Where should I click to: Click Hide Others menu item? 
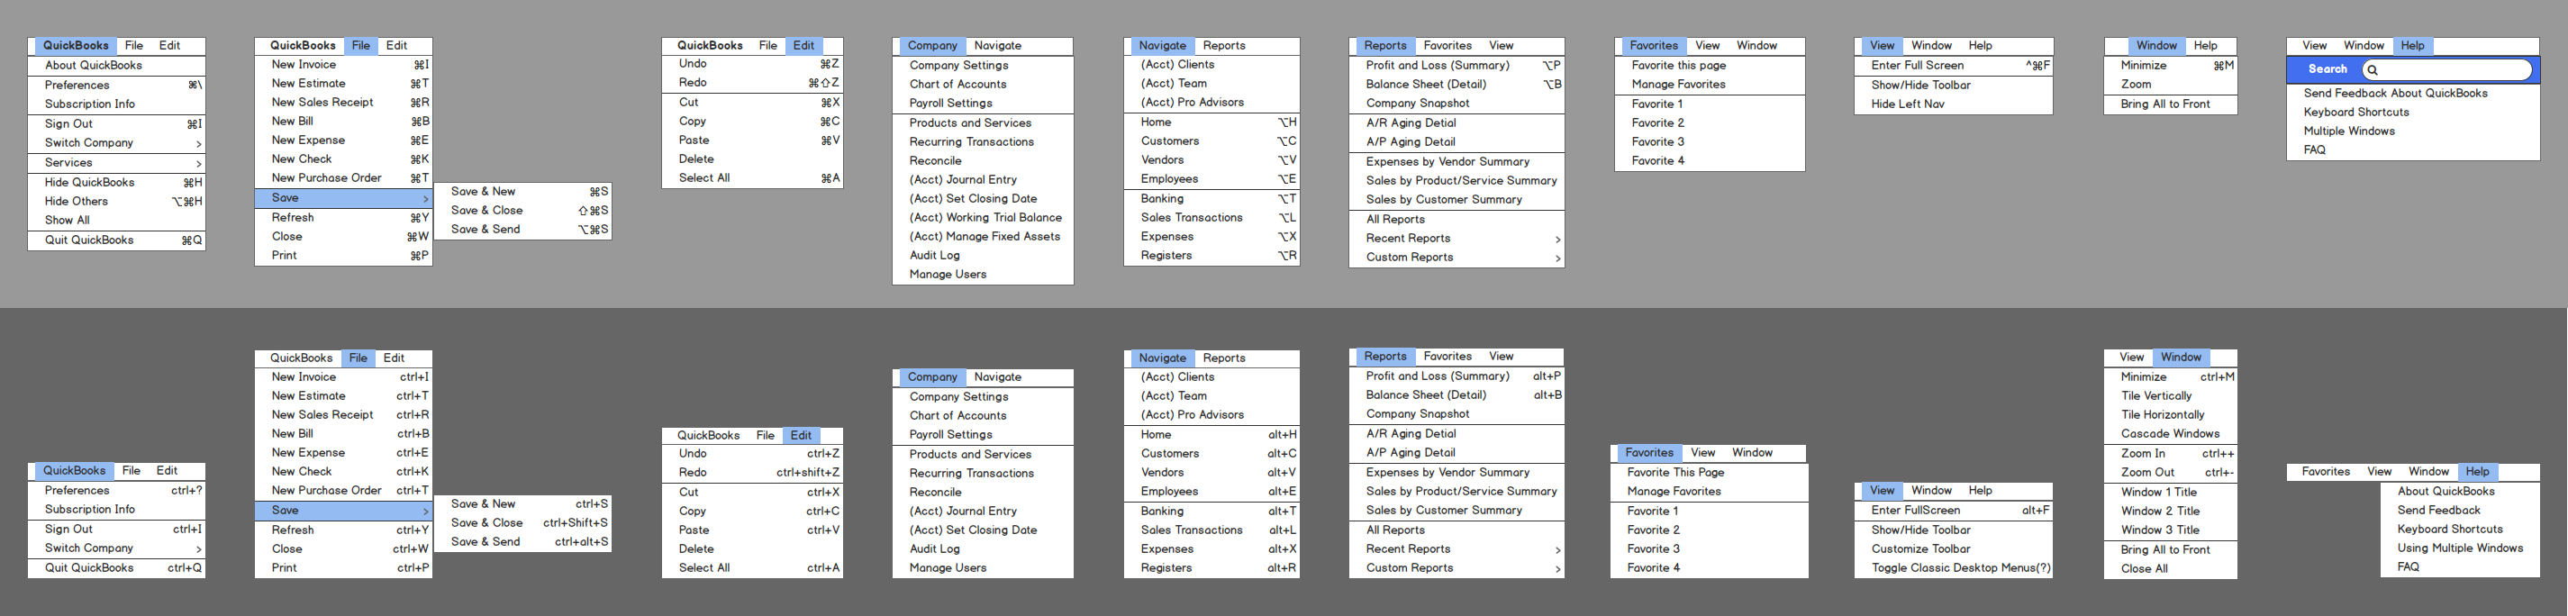tap(116, 203)
